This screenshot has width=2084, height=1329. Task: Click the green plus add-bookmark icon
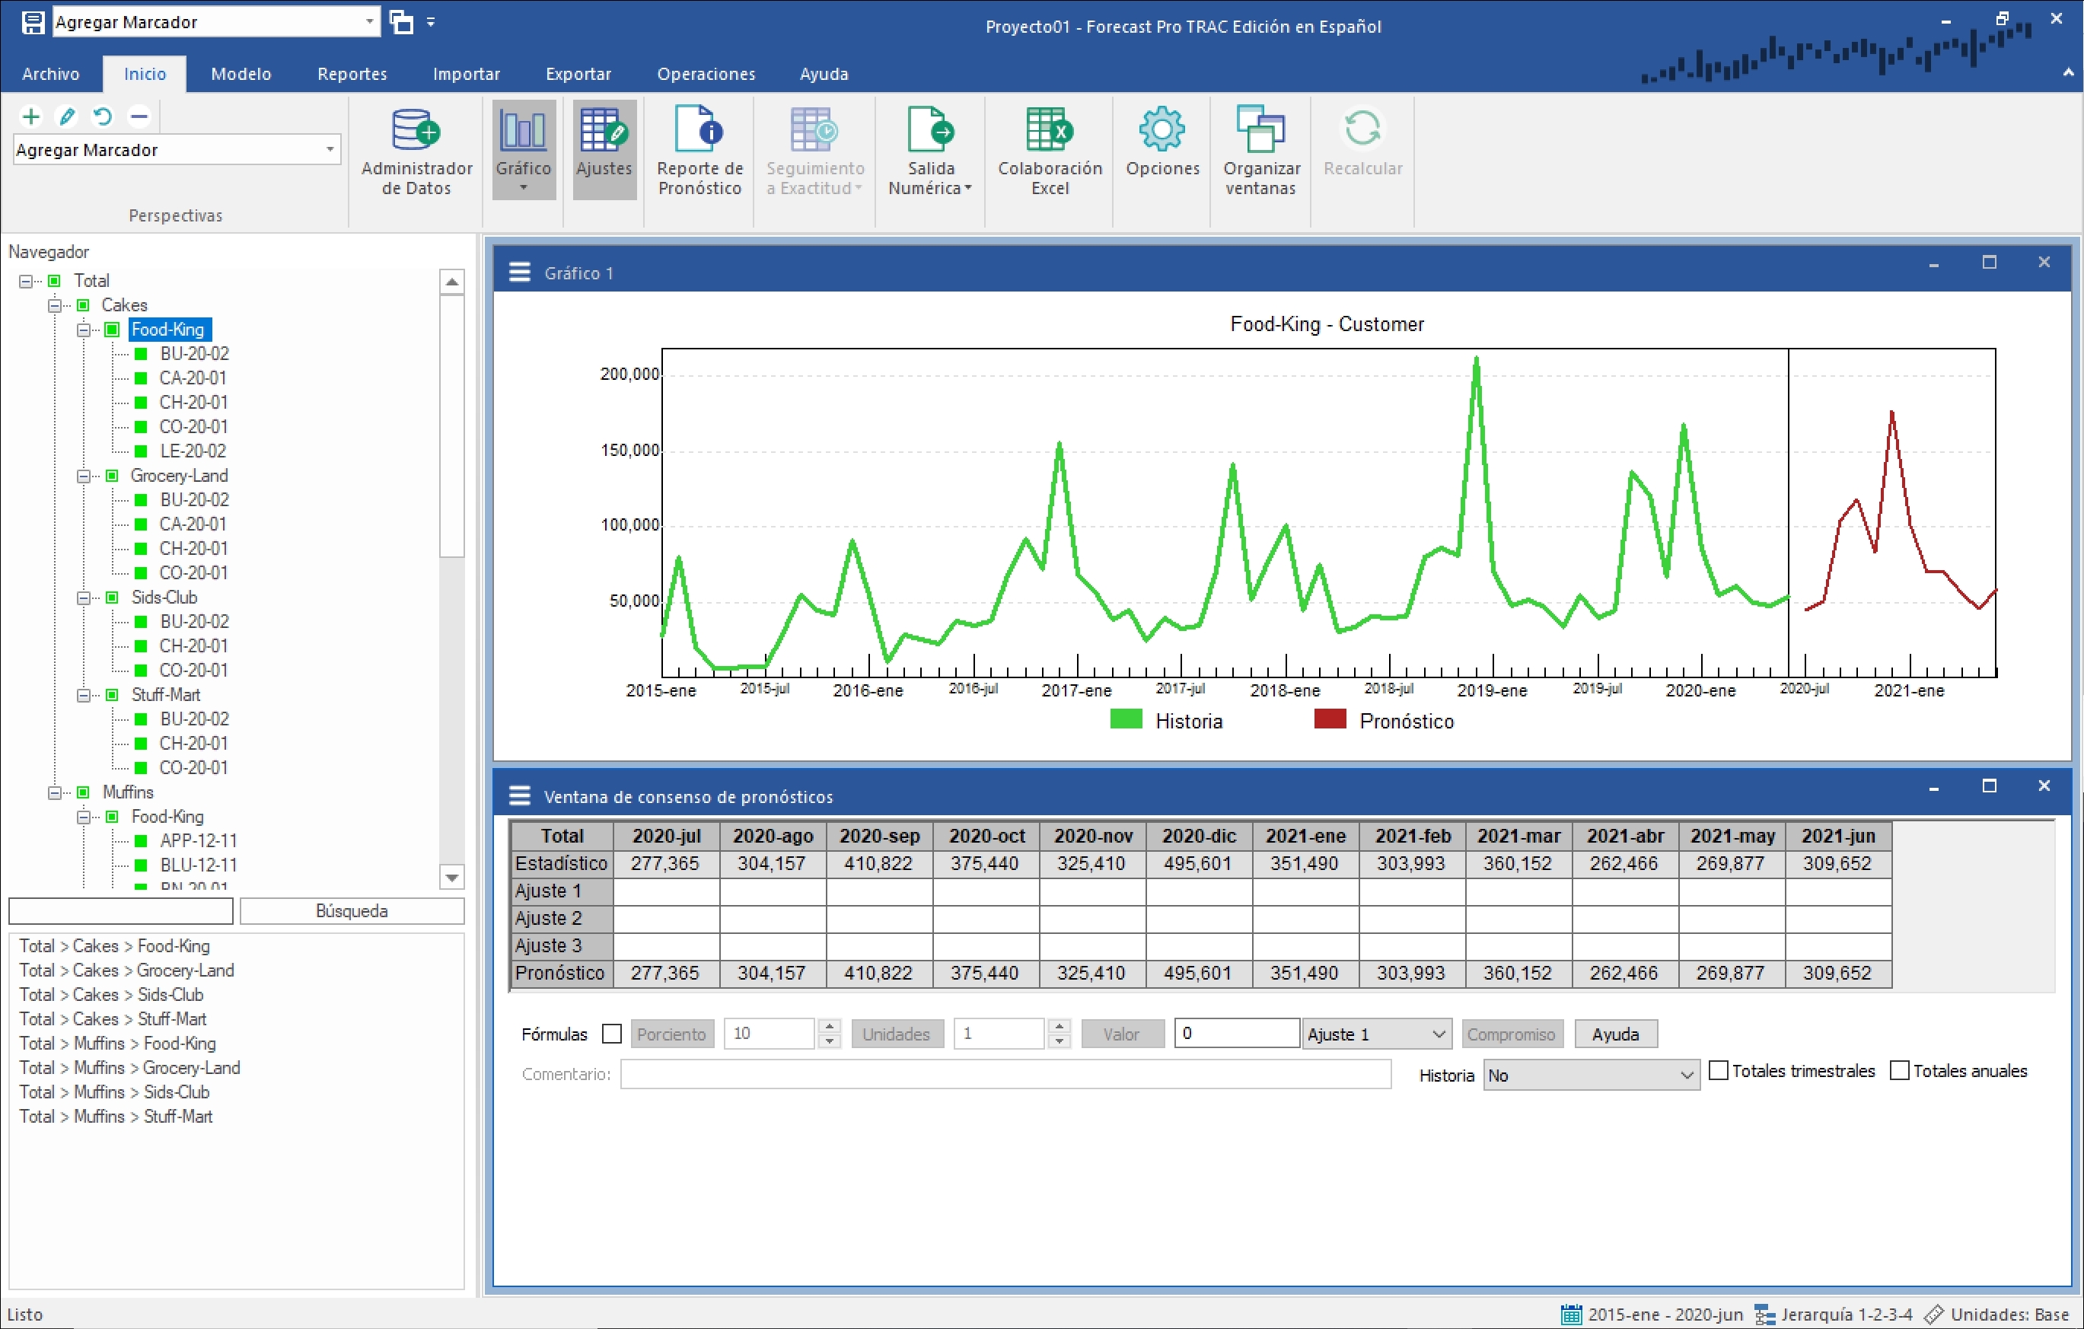(31, 116)
